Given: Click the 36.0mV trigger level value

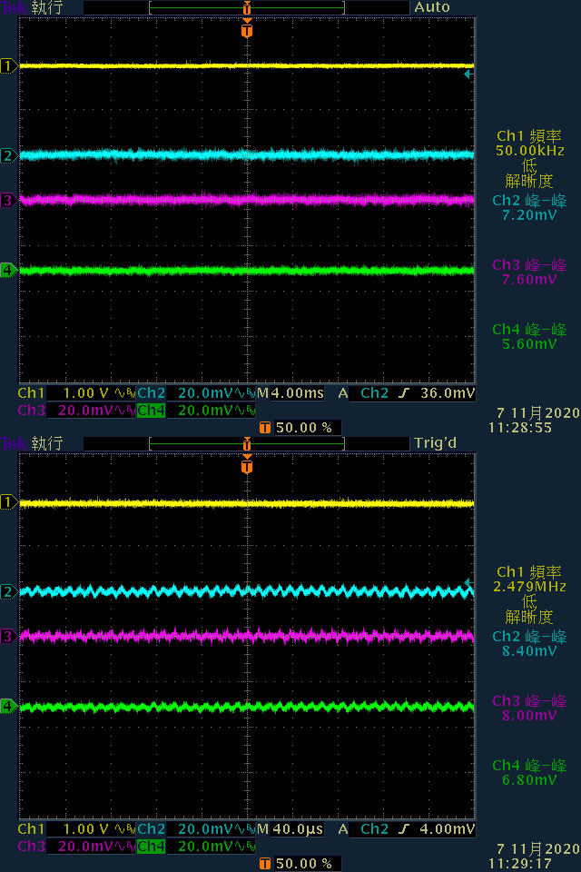Looking at the screenshot, I should tap(448, 393).
